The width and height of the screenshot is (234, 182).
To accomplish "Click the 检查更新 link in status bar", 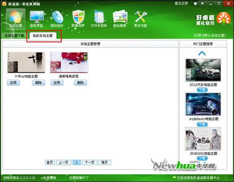I will pos(49,178).
